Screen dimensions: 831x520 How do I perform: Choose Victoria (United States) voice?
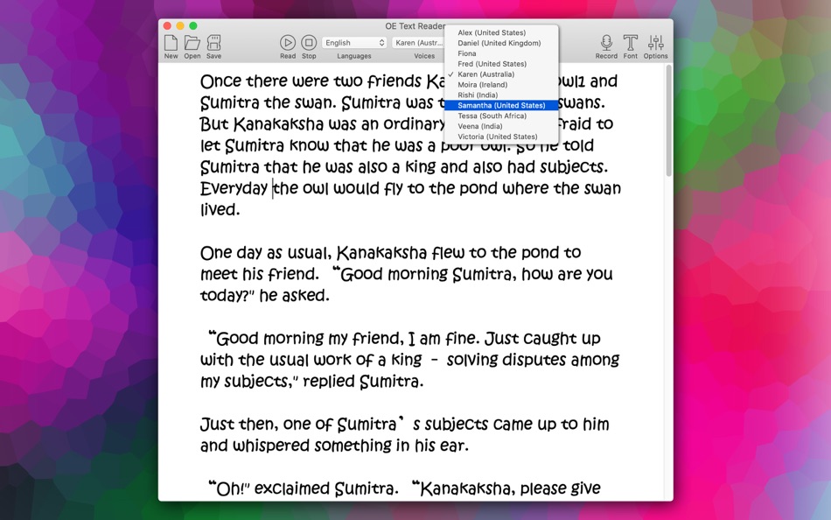click(x=501, y=137)
